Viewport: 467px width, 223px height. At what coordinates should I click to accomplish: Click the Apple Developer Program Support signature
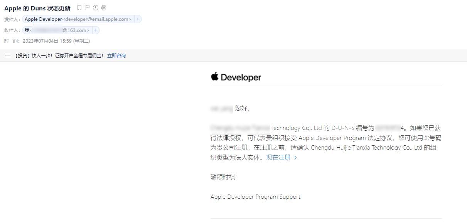pyautogui.click(x=255, y=197)
